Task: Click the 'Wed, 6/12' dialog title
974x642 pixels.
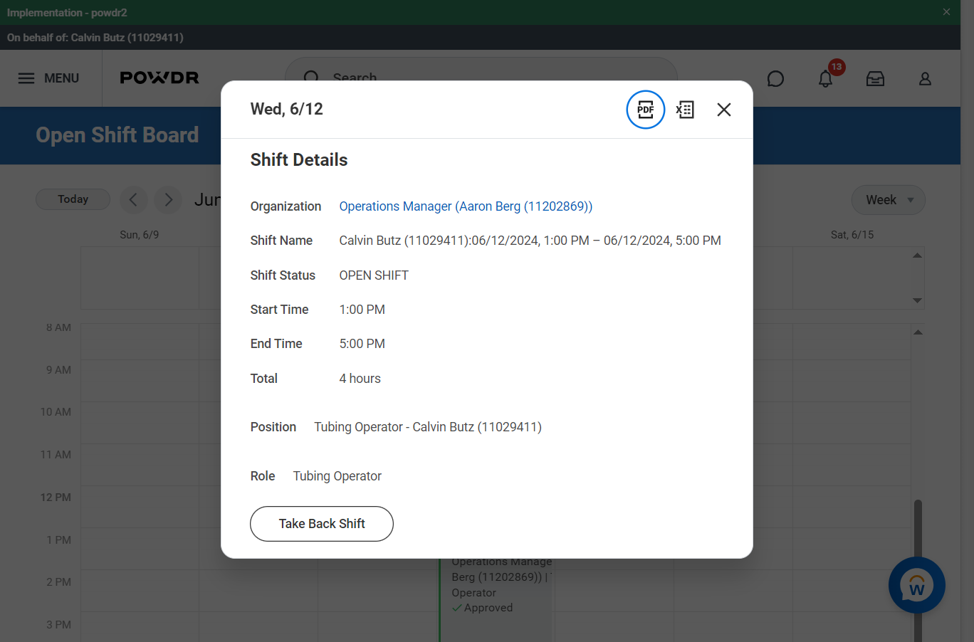Action: pos(287,109)
